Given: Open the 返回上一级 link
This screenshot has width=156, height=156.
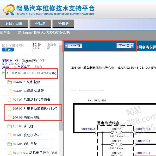Looking at the screenshot, I should click(11, 61).
